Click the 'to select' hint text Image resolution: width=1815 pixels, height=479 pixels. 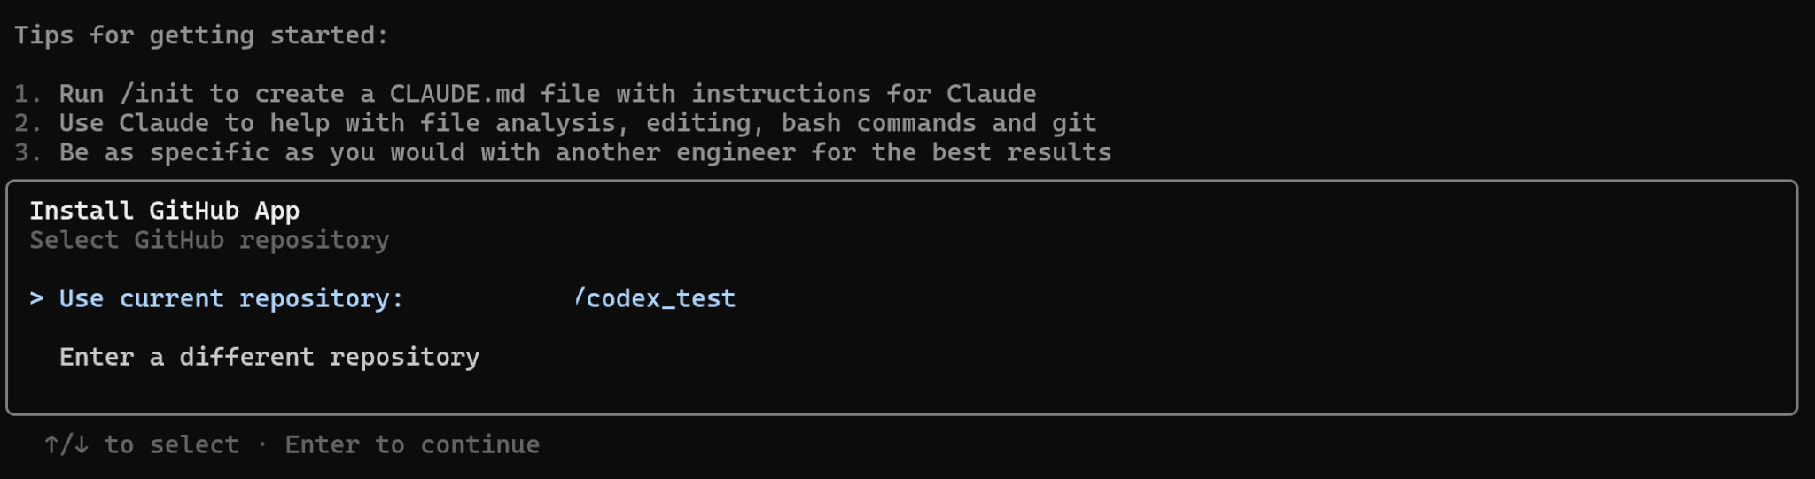coord(172,444)
